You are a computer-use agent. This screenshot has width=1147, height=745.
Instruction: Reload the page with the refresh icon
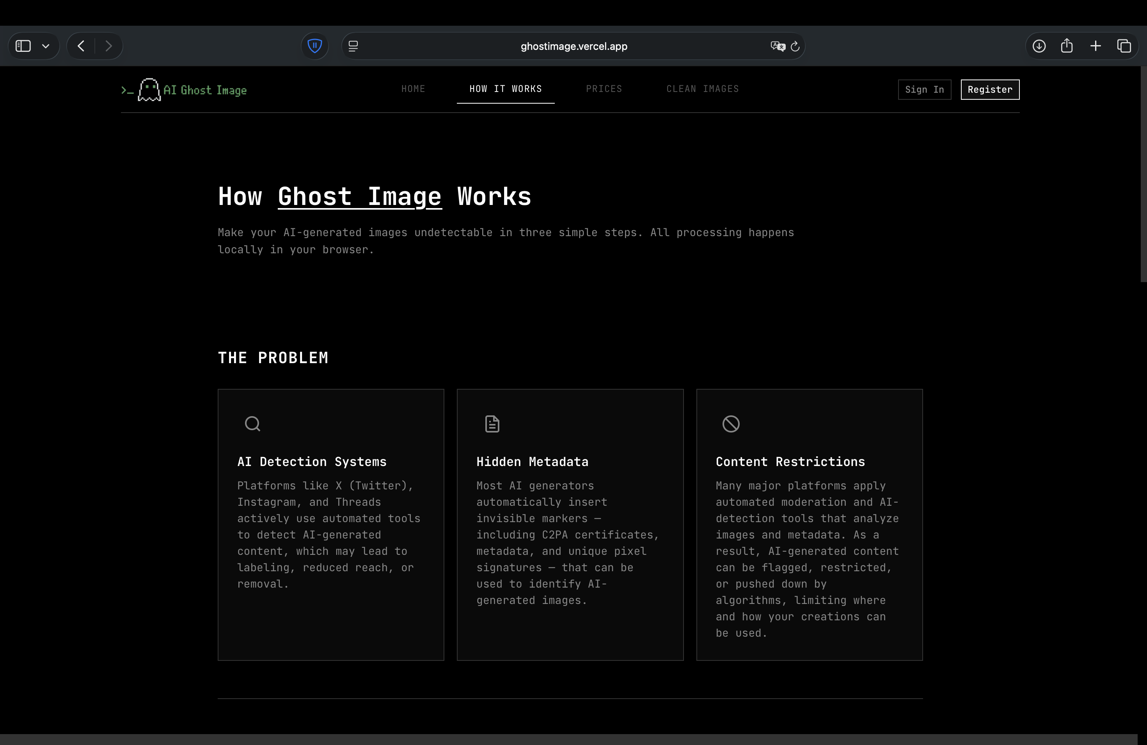click(795, 46)
